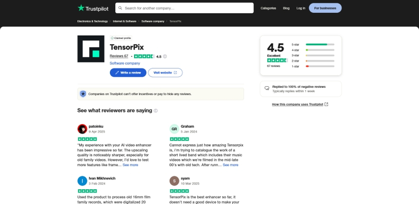Click the 67 reviews count in summary card

coord(274,66)
